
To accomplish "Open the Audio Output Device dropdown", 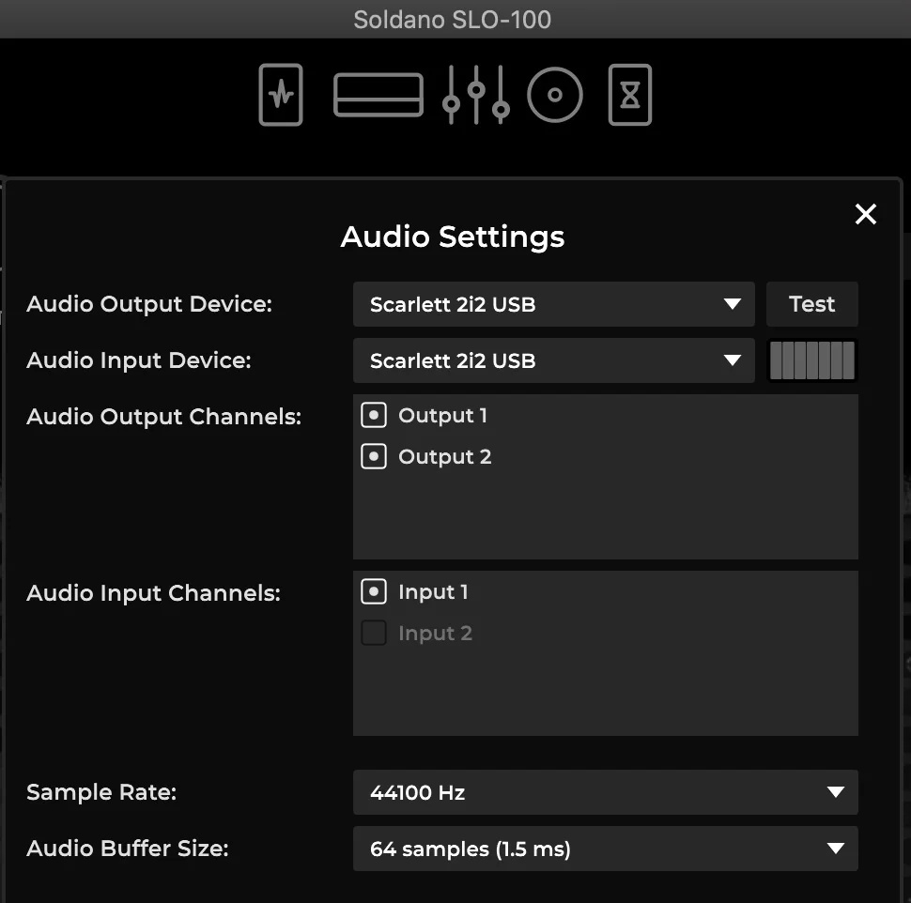I will [x=554, y=304].
